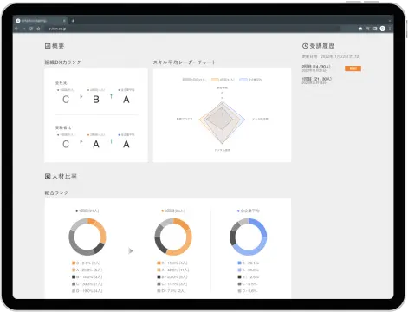
Task: Toggle the orange 2回目 radar legend item
Action: pos(223,80)
